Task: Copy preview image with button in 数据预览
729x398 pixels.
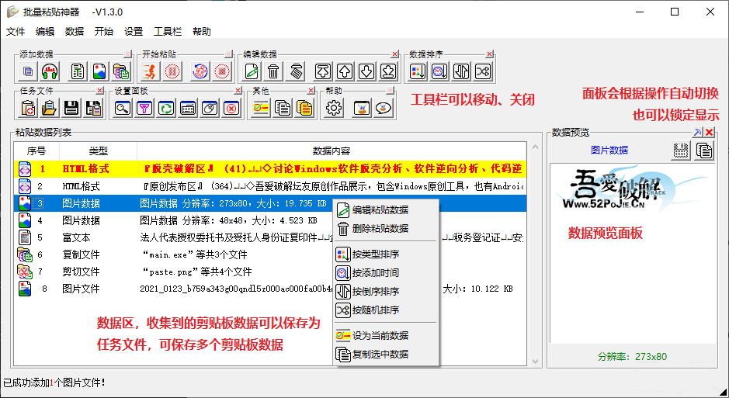Action: (x=704, y=151)
